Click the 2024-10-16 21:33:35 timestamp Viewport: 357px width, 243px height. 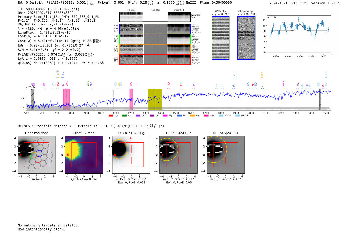pyautogui.click(x=288, y=3)
